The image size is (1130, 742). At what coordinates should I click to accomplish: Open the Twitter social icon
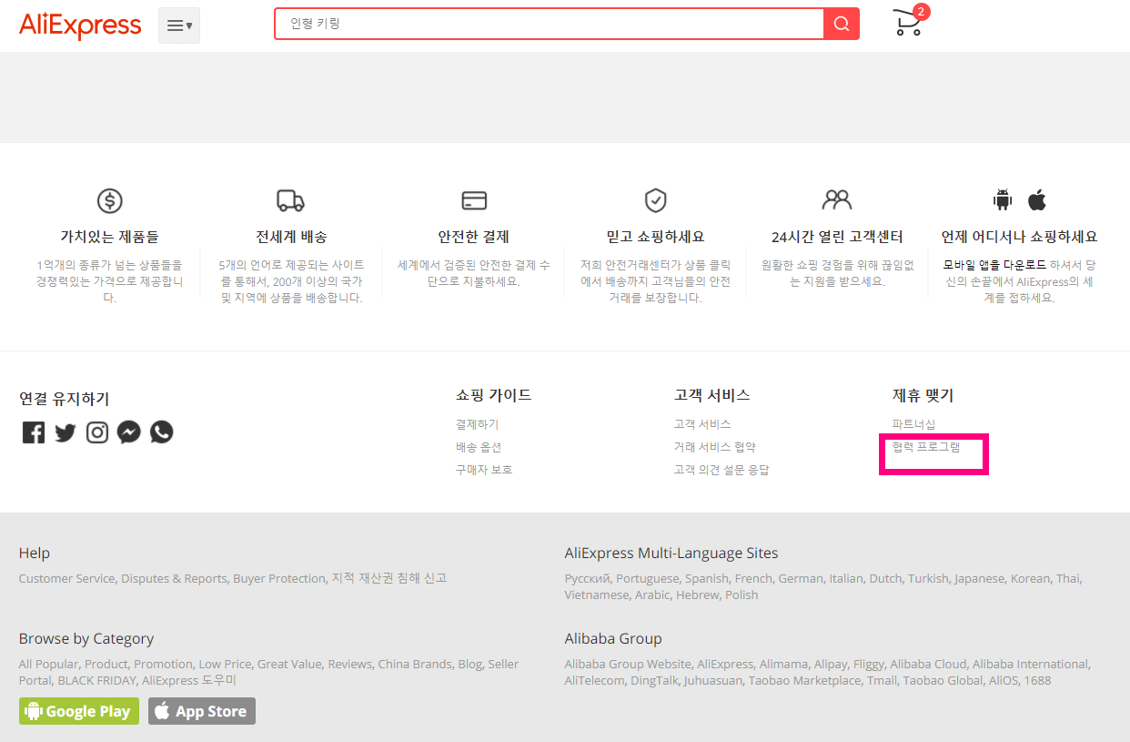66,432
